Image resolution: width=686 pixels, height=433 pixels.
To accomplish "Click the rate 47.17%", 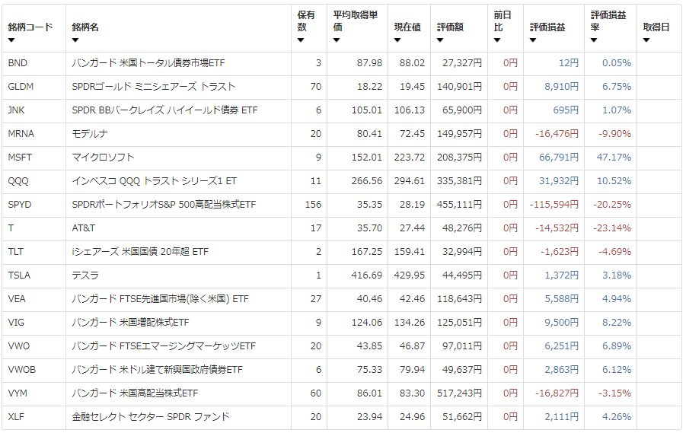I will click(614, 158).
